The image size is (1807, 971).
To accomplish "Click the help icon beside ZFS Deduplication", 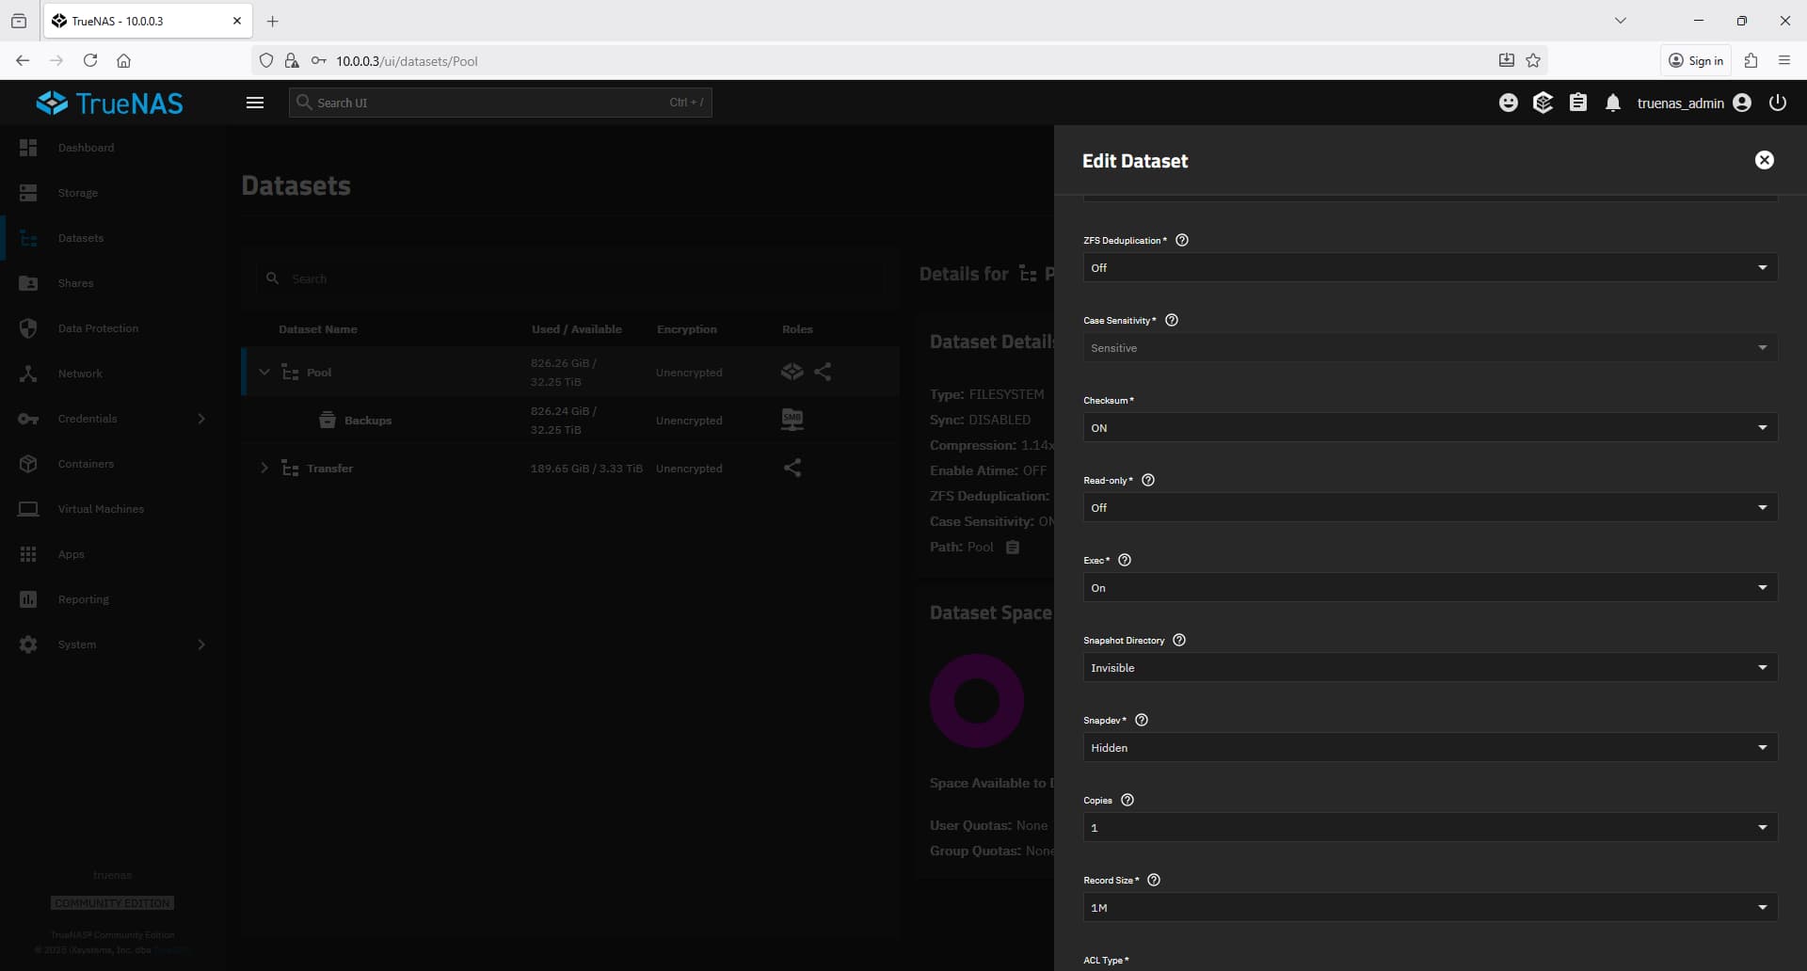I will tap(1182, 241).
